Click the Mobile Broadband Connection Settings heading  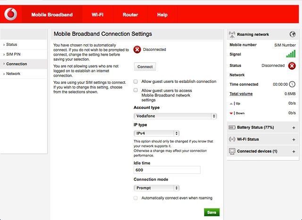(x=103, y=34)
